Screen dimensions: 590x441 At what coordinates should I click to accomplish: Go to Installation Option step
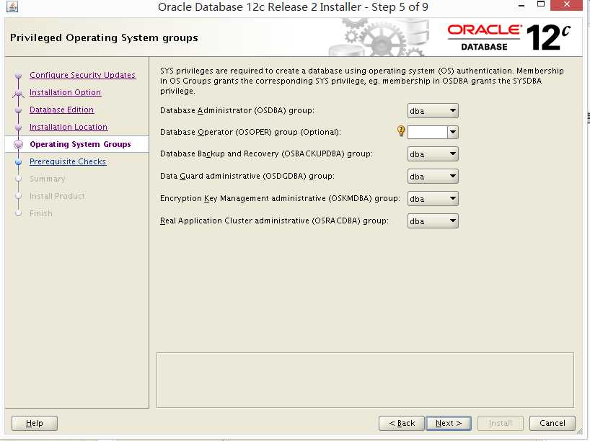(65, 92)
